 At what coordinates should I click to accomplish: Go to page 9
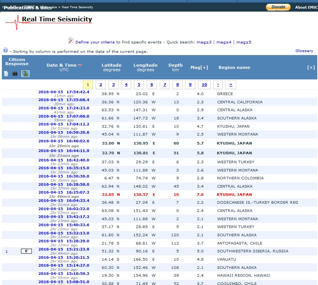point(190,85)
